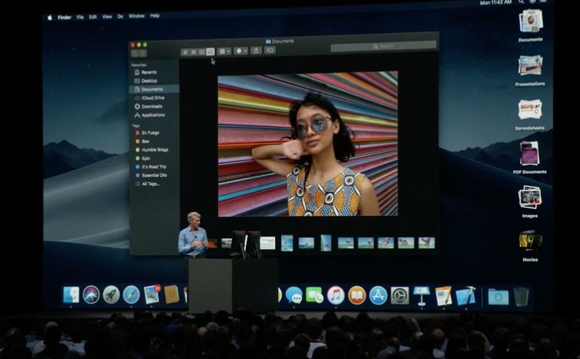The width and height of the screenshot is (580, 359).
Task: Select the Humble Brags tag
Action: click(154, 150)
